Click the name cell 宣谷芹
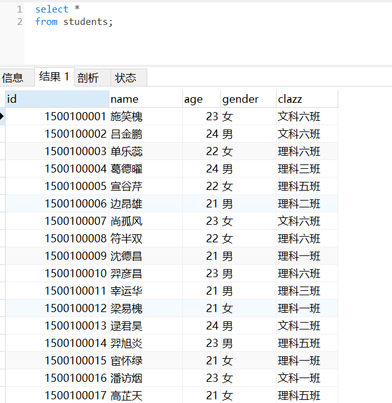The height and width of the screenshot is (403, 392). tap(146, 186)
